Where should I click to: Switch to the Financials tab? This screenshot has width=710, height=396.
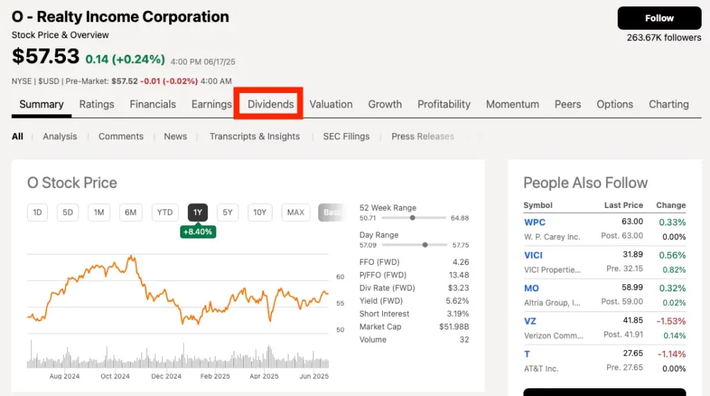coord(153,104)
